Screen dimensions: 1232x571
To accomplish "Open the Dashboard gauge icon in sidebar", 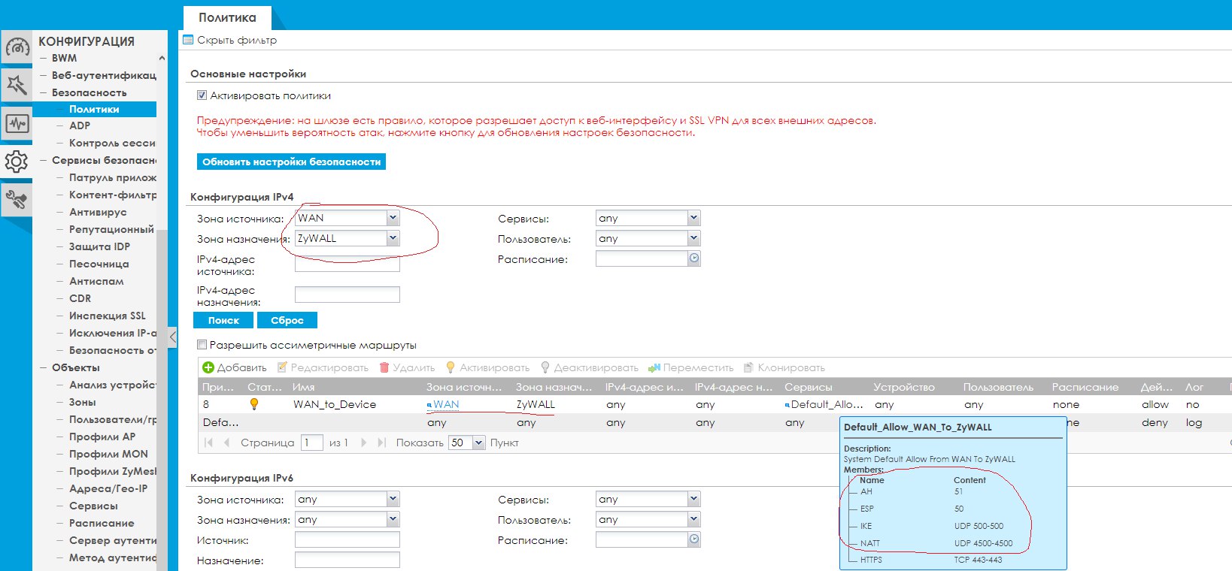I will [x=17, y=47].
